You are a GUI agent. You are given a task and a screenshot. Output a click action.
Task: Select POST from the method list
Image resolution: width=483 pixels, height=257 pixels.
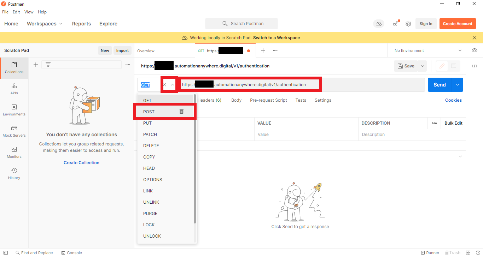coord(165,112)
